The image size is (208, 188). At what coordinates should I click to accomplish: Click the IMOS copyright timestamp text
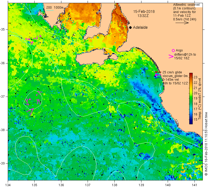pos(206,144)
